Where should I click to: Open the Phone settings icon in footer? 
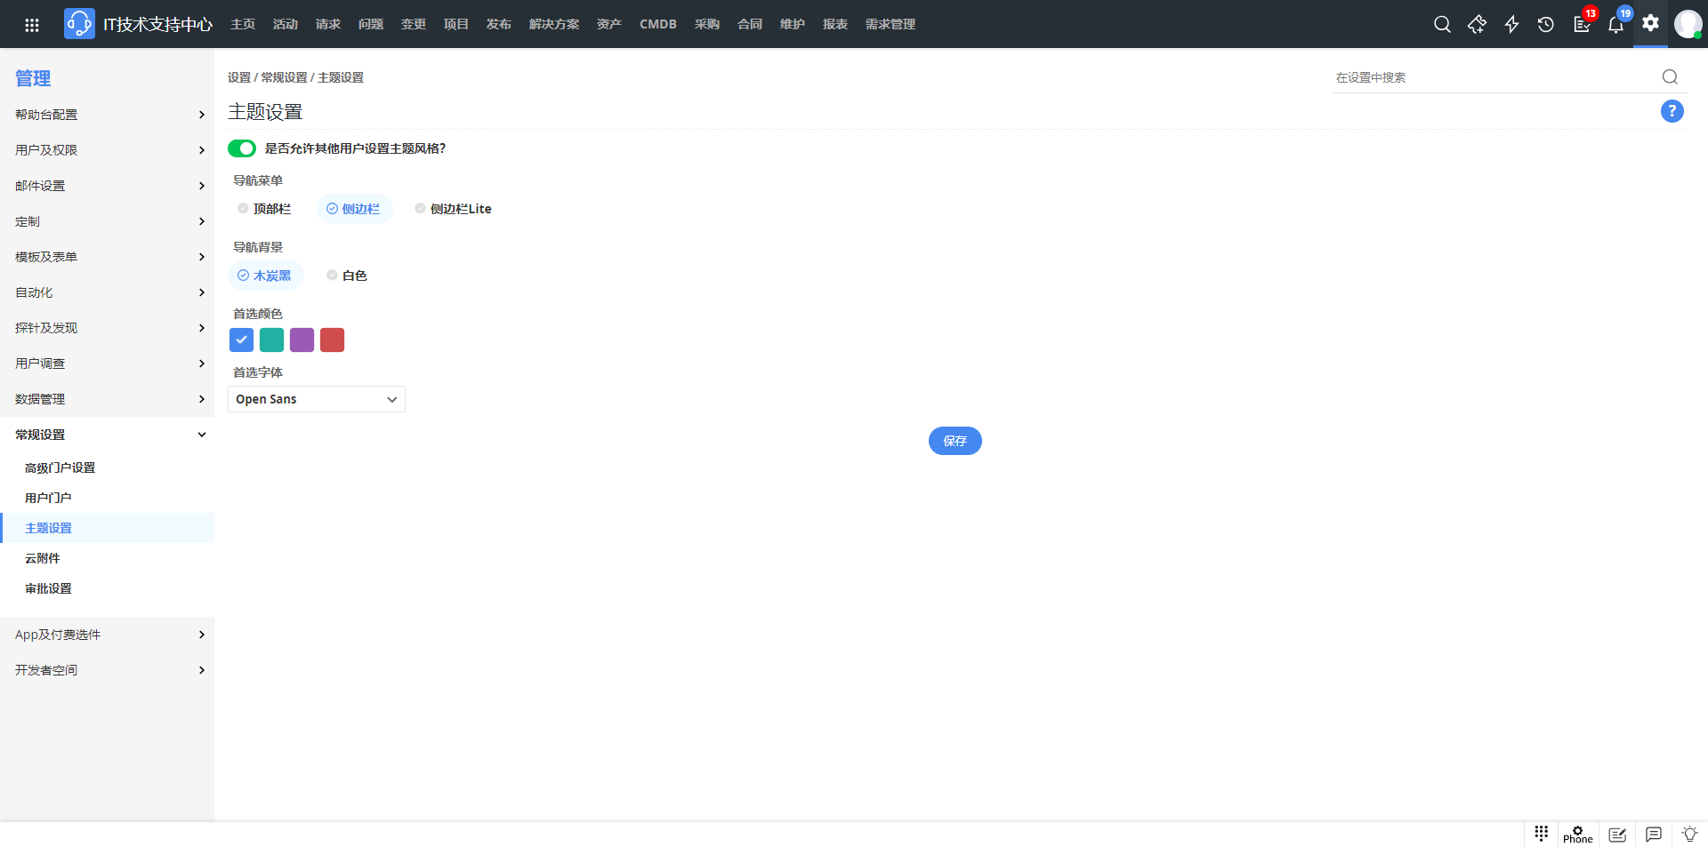coord(1577,835)
